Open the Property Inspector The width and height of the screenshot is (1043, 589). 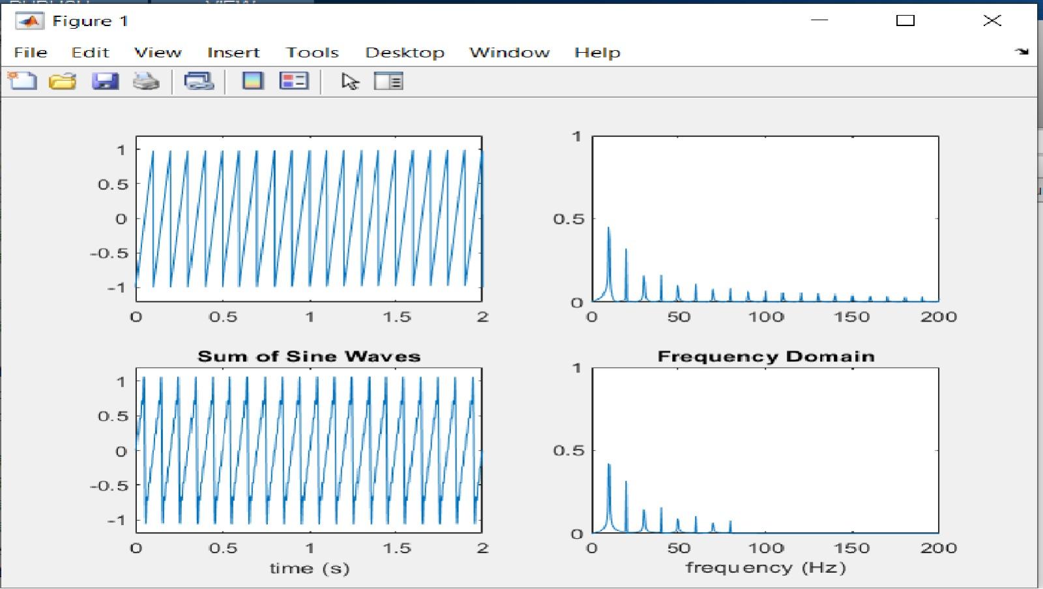[388, 80]
